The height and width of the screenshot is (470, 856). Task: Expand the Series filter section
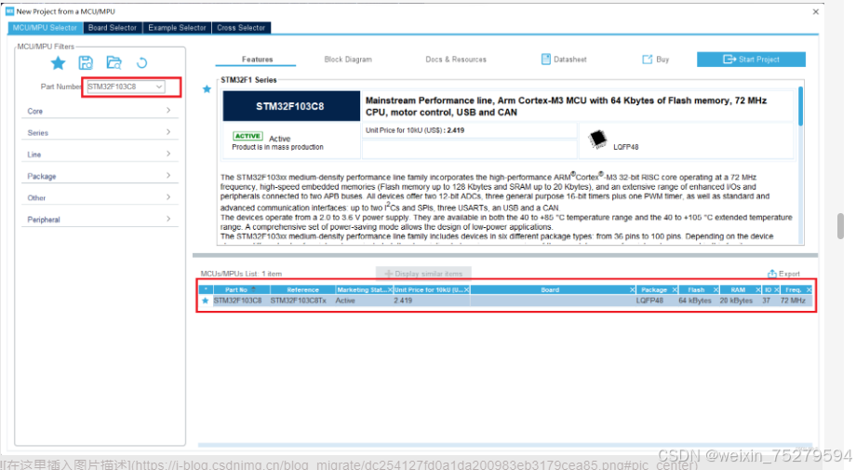(100, 133)
